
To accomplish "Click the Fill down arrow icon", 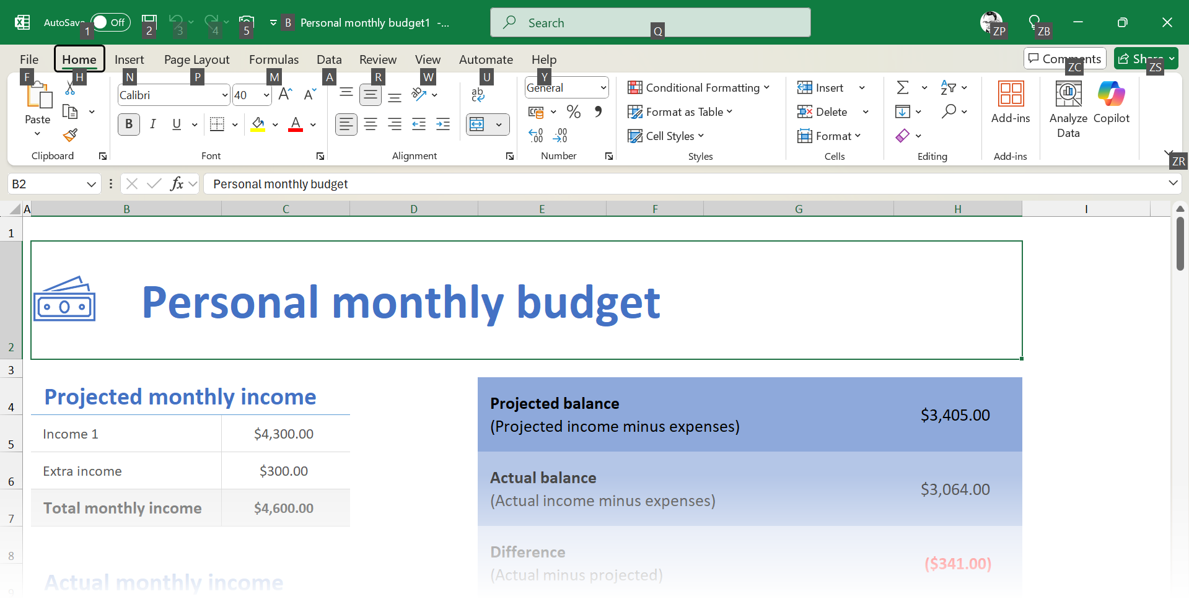I will (903, 112).
